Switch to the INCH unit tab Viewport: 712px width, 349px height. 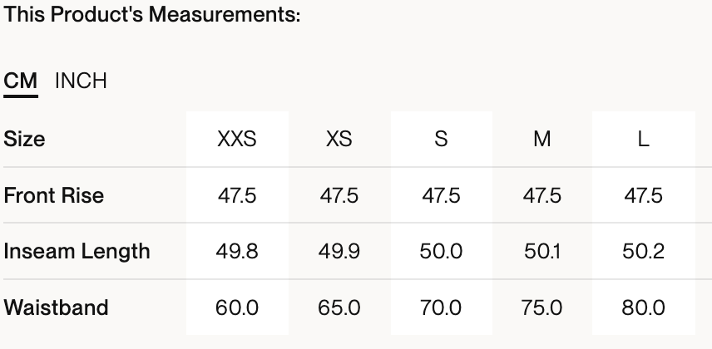click(x=81, y=81)
